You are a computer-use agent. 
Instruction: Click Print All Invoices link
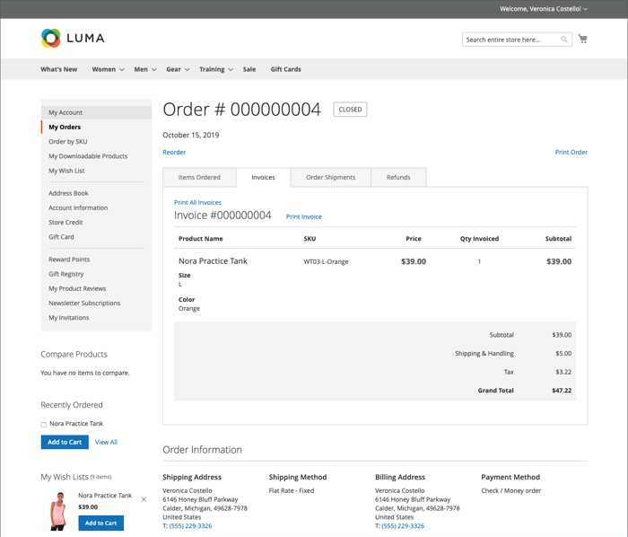point(197,203)
